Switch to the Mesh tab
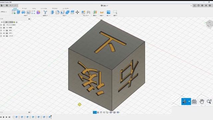This screenshot has height=120, width=213. point(34,9)
